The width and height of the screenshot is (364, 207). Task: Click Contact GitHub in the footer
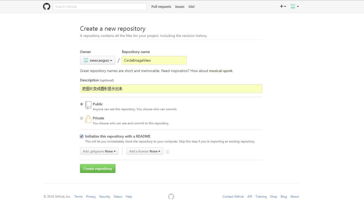(233, 197)
